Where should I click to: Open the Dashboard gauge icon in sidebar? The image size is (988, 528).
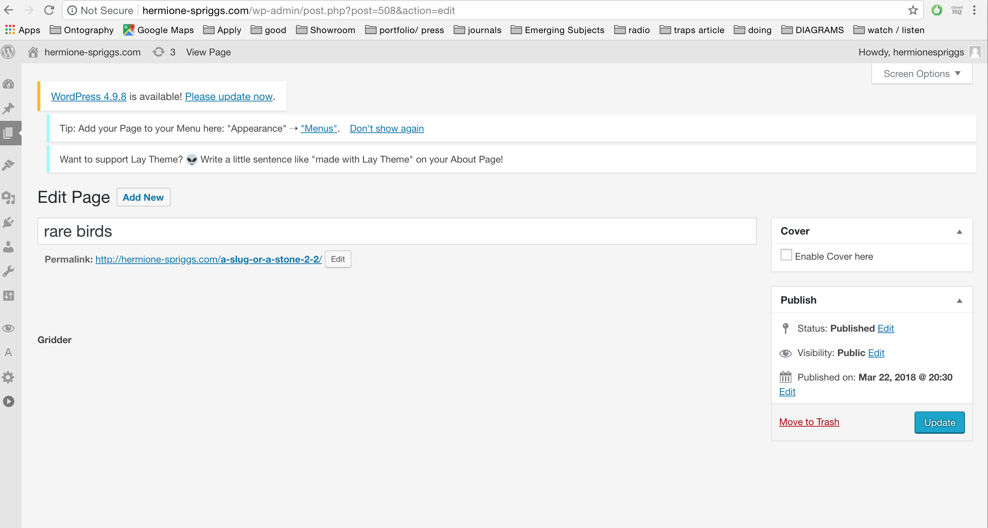(x=8, y=84)
